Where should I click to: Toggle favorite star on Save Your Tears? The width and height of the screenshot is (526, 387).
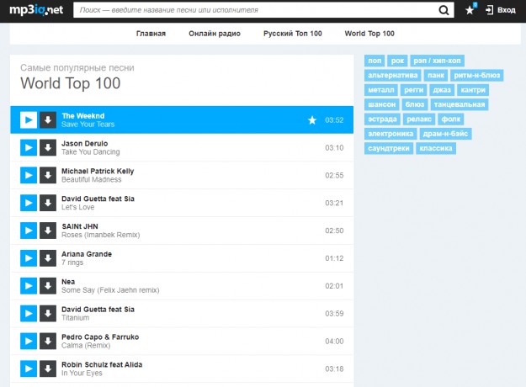(312, 120)
